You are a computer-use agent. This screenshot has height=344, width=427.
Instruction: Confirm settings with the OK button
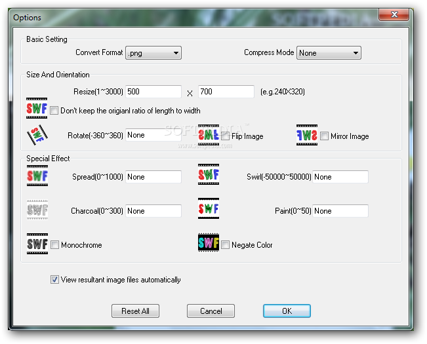287,311
